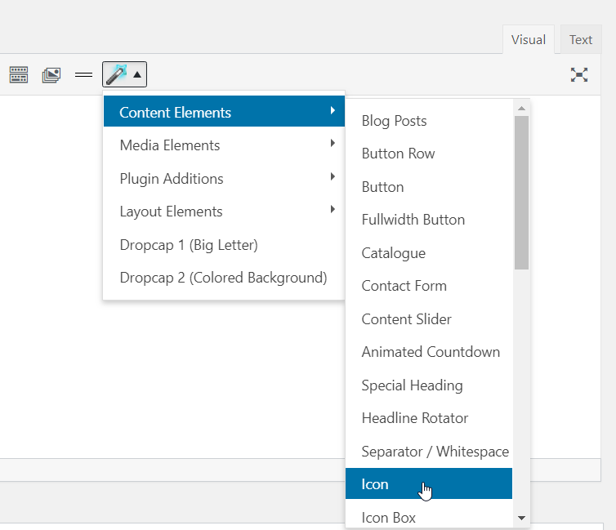The height and width of the screenshot is (530, 616).
Task: Collapse the shortcode dropdown arrow
Action: [137, 74]
